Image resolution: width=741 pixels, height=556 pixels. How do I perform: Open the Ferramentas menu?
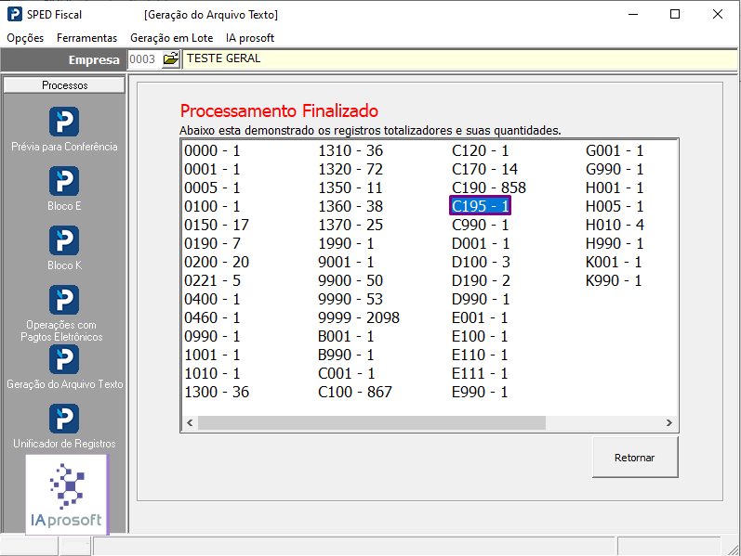pyautogui.click(x=87, y=38)
